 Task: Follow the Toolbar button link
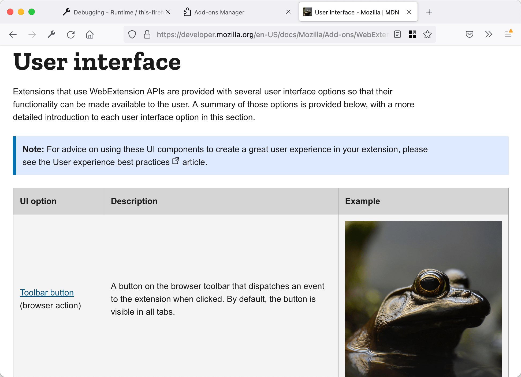coord(47,293)
